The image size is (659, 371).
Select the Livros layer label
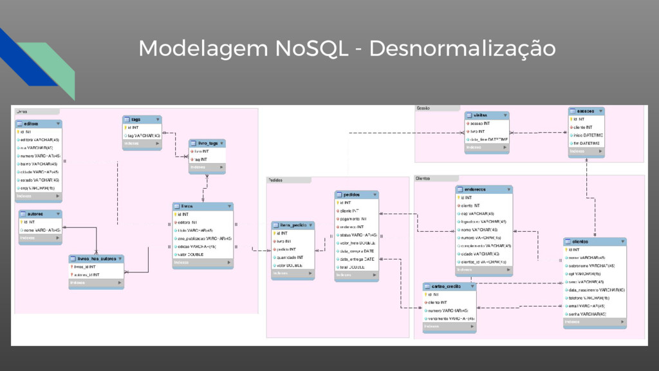pos(22,112)
